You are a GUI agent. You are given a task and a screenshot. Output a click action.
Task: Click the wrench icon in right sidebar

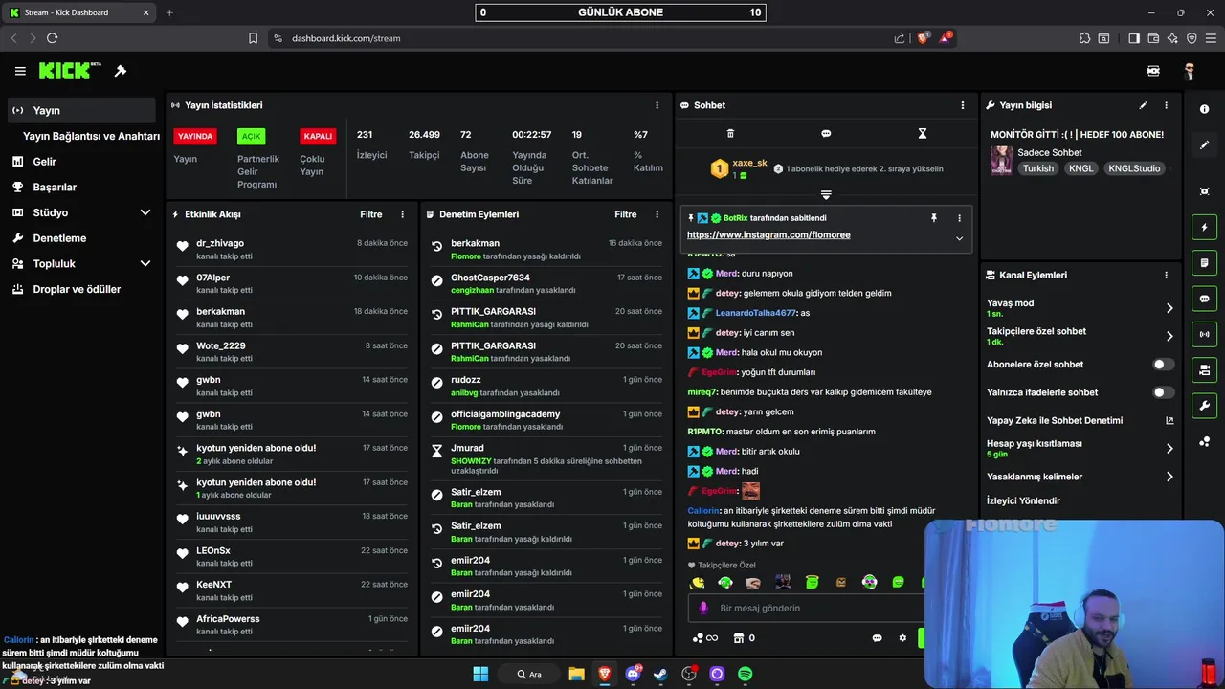1204,405
